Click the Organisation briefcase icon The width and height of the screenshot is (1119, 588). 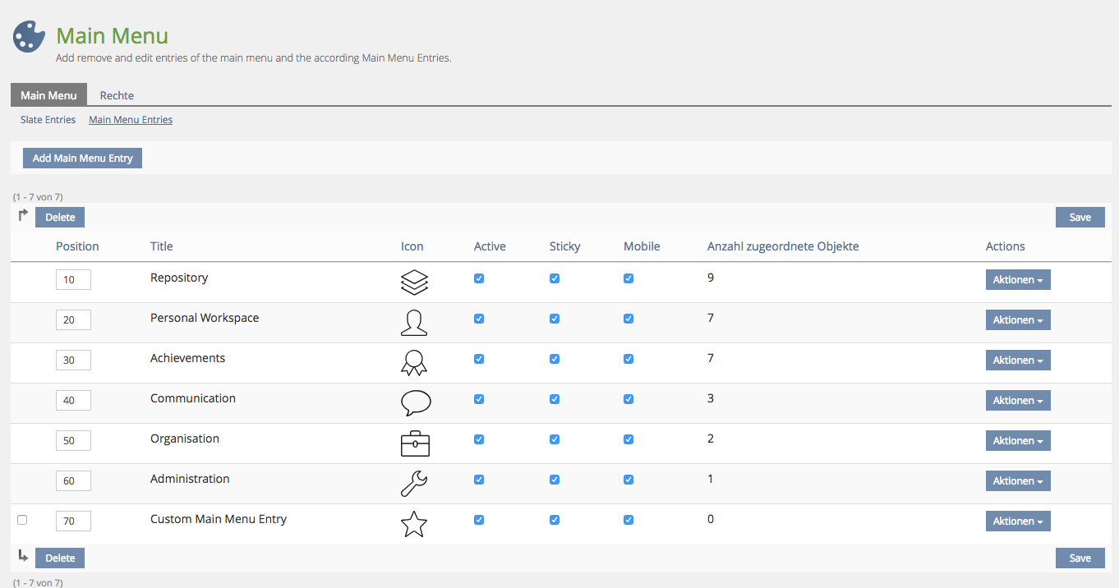(x=414, y=443)
